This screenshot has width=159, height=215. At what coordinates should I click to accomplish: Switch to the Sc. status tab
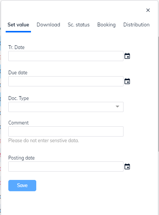pos(79,25)
